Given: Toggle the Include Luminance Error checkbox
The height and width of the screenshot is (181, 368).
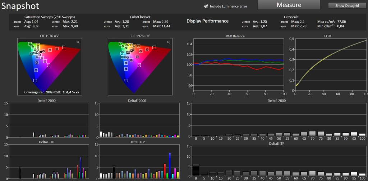Looking at the screenshot, I should point(206,6).
